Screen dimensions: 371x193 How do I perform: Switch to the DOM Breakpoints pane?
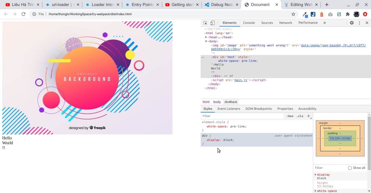pyautogui.click(x=259, y=109)
